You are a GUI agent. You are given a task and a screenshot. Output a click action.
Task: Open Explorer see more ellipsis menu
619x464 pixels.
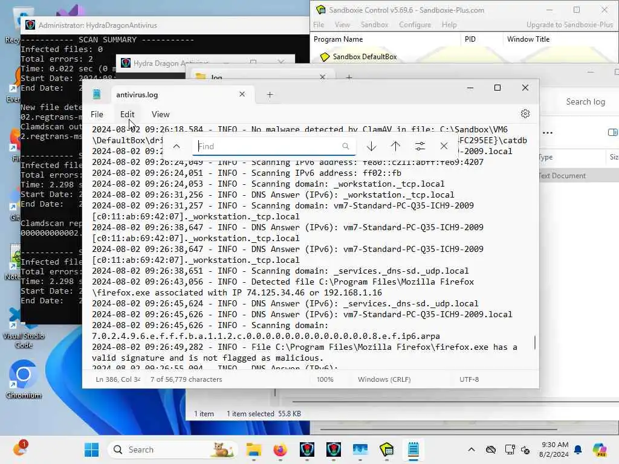pos(548,133)
